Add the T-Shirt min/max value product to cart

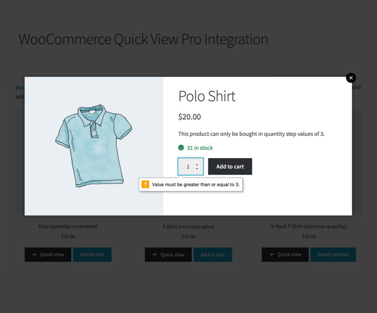(x=212, y=255)
